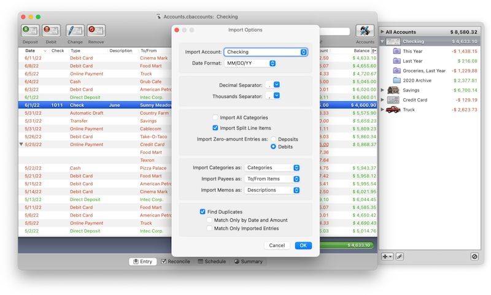This screenshot has height=295, width=491.
Task: Click the Balance column options icon
Action: tap(374, 50)
